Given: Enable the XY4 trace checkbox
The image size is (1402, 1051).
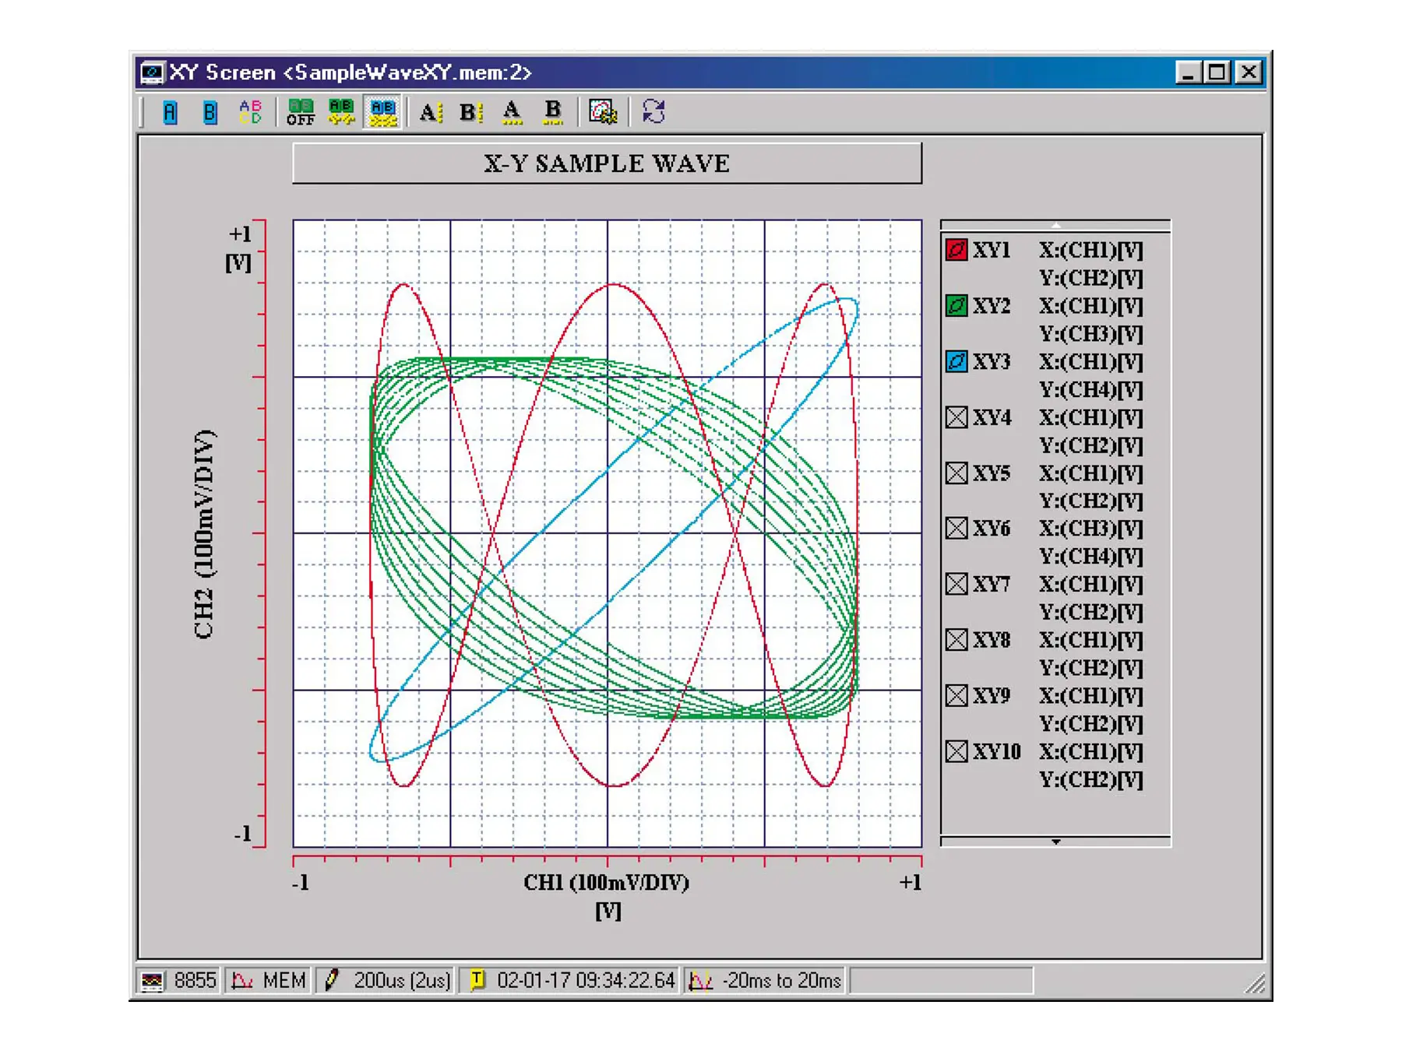Looking at the screenshot, I should coord(956,417).
